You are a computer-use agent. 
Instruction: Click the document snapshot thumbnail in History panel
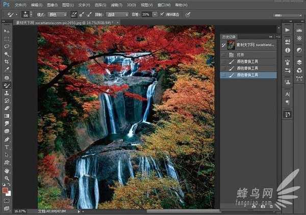tap(231, 44)
